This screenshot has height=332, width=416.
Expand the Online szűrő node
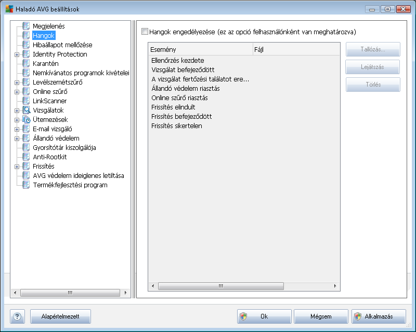click(17, 92)
